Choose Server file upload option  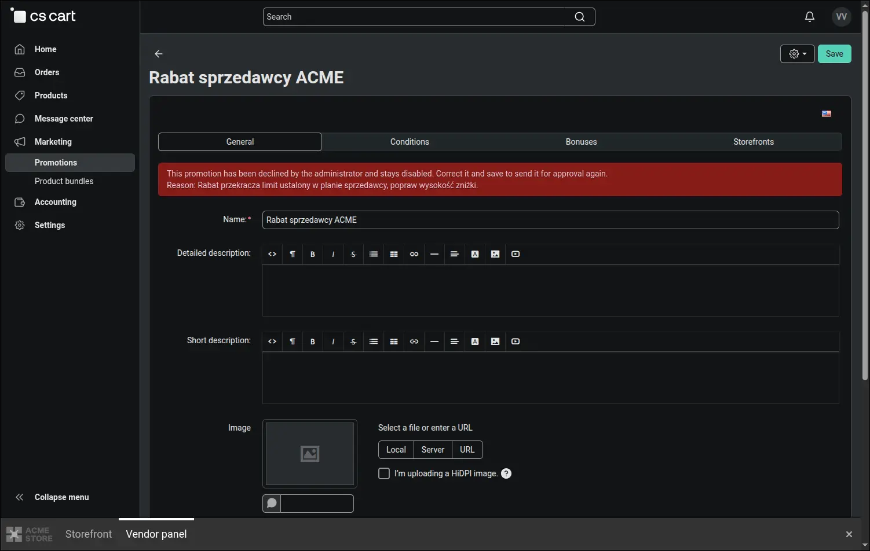pos(433,450)
